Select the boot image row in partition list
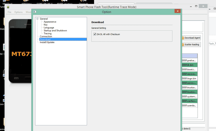This screenshot has height=131, width=216. 190,70
